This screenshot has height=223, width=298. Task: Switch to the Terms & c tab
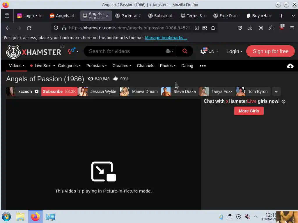click(194, 16)
